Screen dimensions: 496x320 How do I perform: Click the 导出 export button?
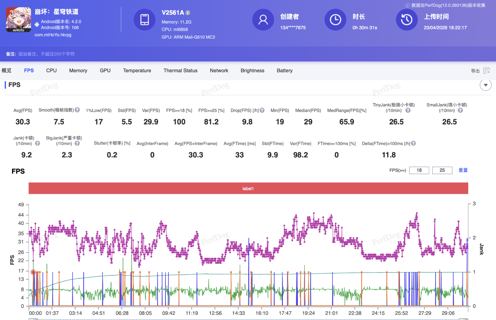pyautogui.click(x=475, y=71)
